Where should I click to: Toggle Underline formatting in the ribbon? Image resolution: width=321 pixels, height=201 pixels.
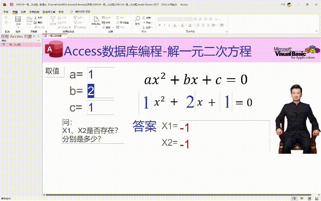coord(169,25)
